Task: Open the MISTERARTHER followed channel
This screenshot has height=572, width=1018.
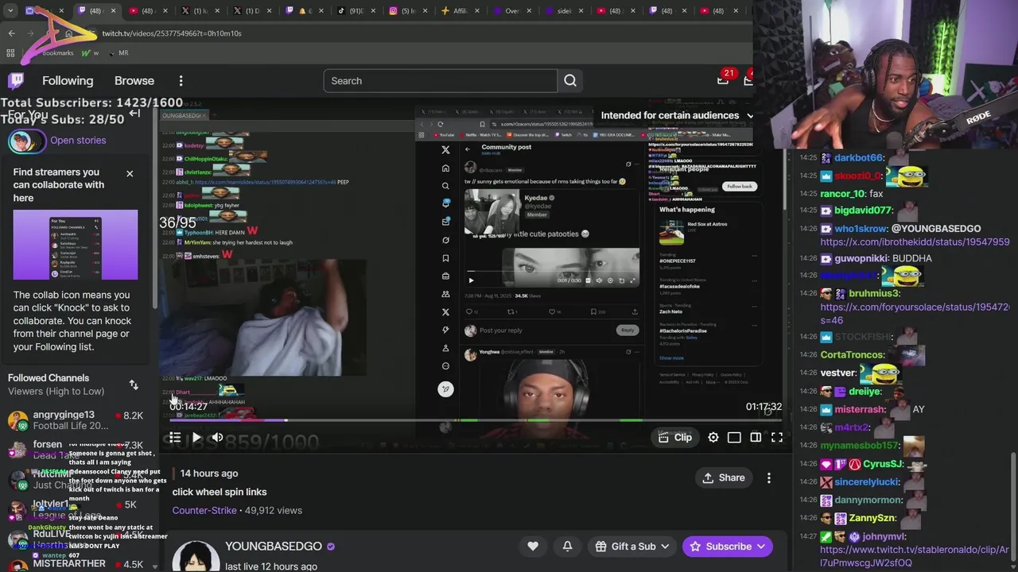Action: (76, 565)
